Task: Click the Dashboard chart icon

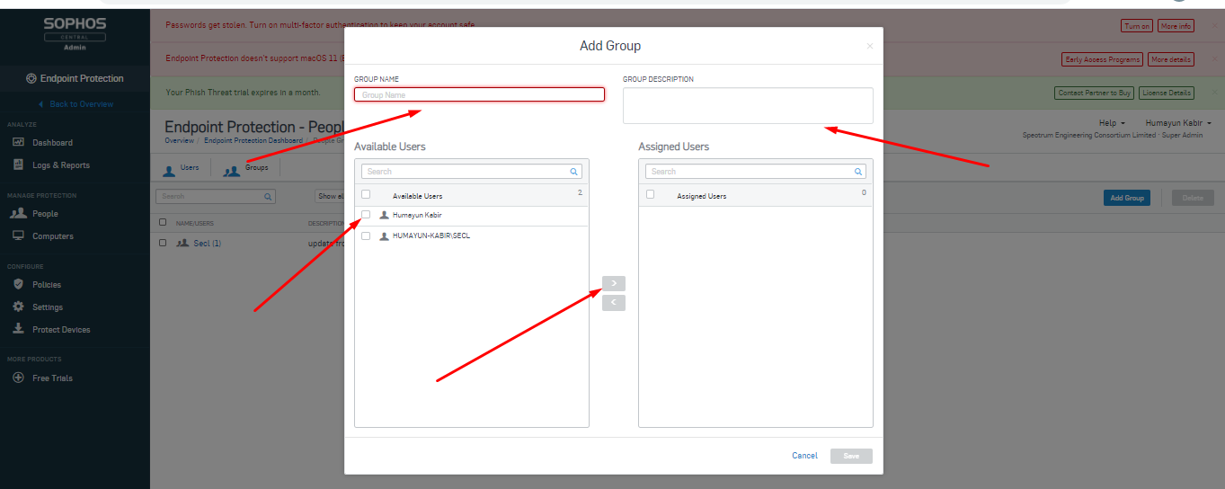Action: 17,142
